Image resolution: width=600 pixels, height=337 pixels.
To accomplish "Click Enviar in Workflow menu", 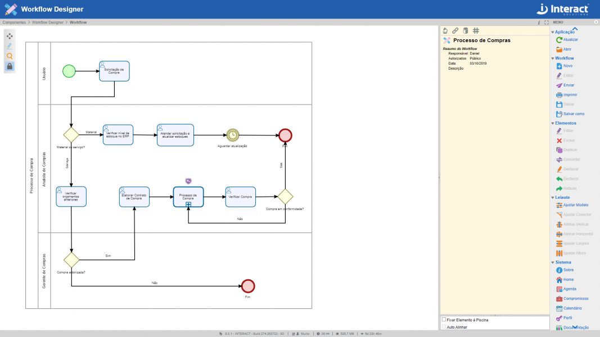I will [565, 85].
